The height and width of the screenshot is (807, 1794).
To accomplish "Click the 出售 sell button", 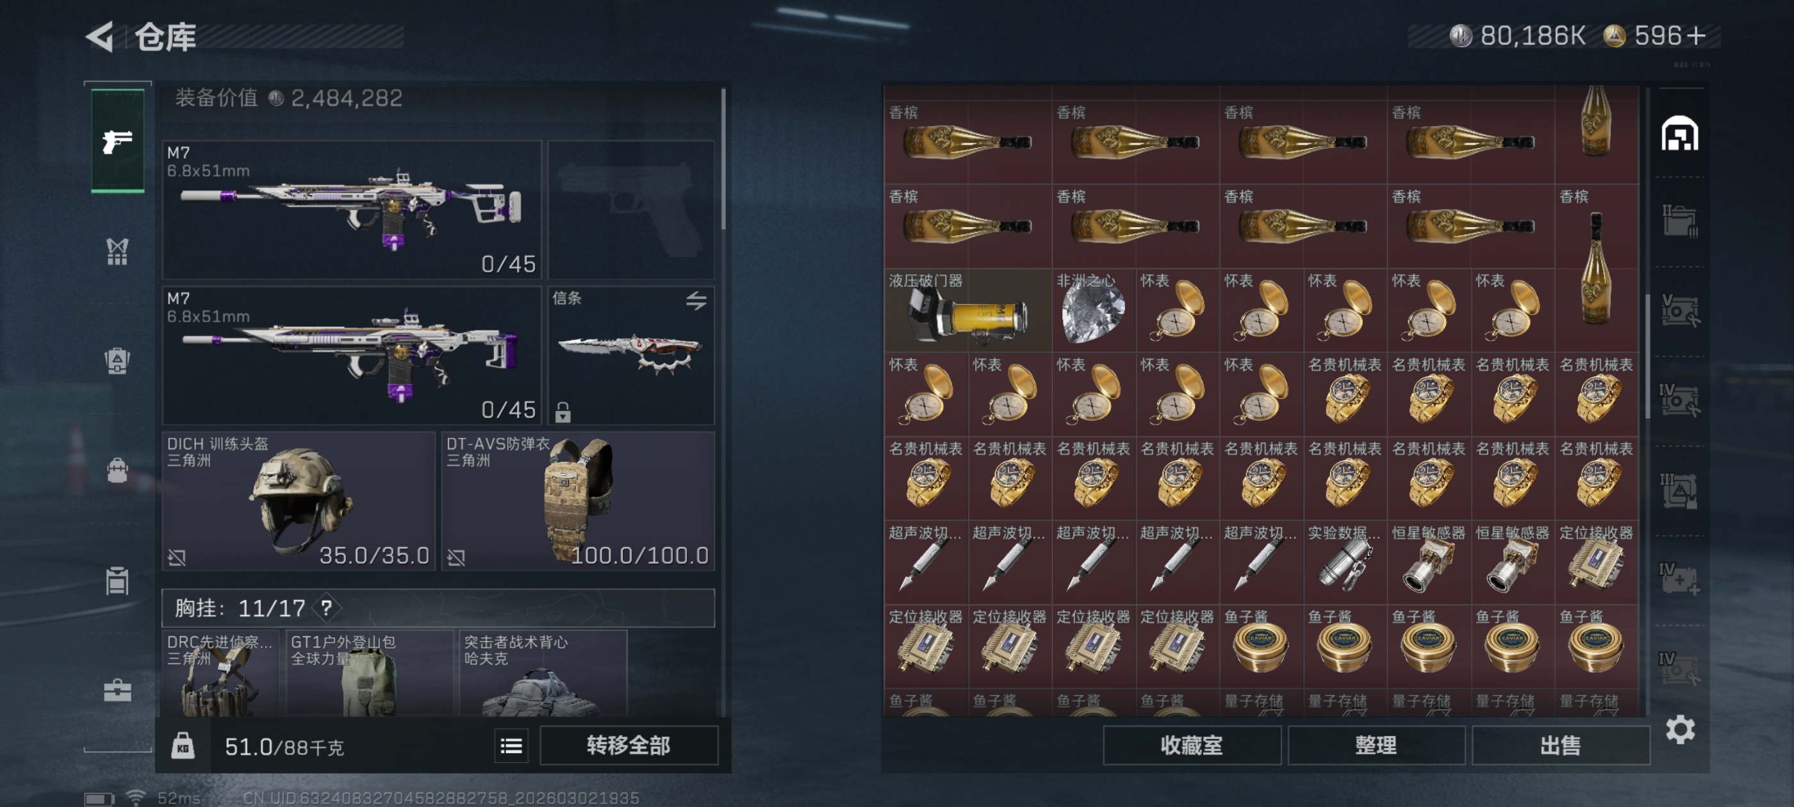I will [x=1560, y=745].
